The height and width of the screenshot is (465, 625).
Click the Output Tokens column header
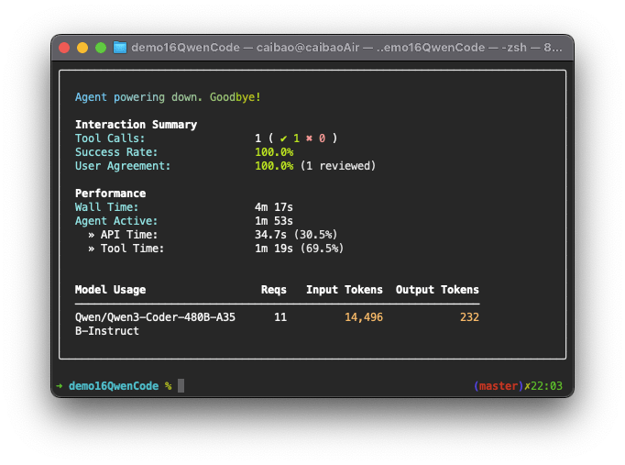[x=437, y=290]
